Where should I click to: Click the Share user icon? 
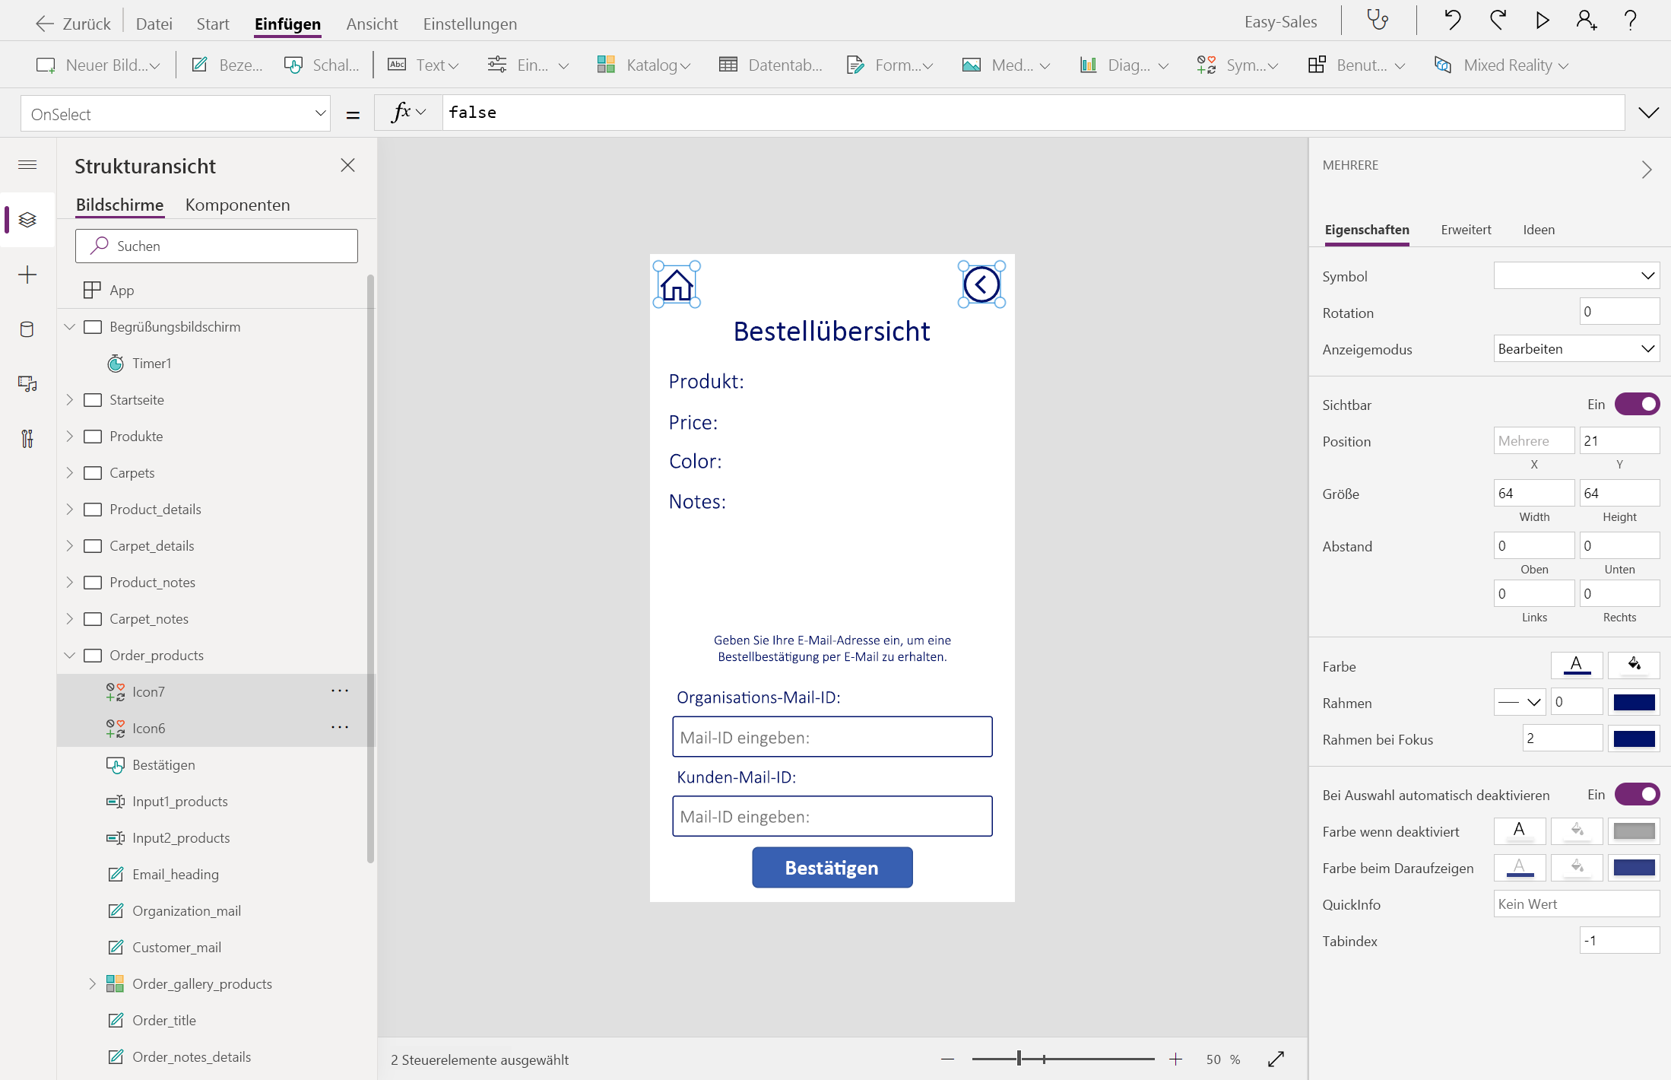[x=1586, y=21]
